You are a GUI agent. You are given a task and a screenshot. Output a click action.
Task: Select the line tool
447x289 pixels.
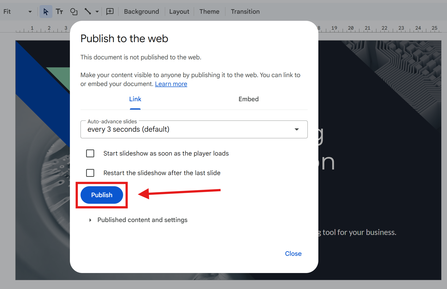(x=88, y=12)
